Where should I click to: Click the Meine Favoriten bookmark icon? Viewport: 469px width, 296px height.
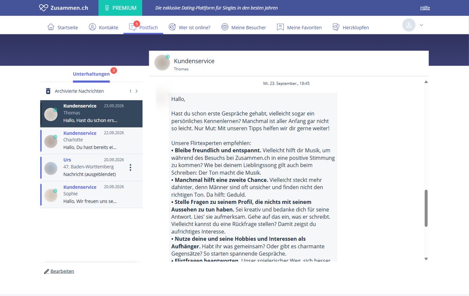click(x=280, y=27)
